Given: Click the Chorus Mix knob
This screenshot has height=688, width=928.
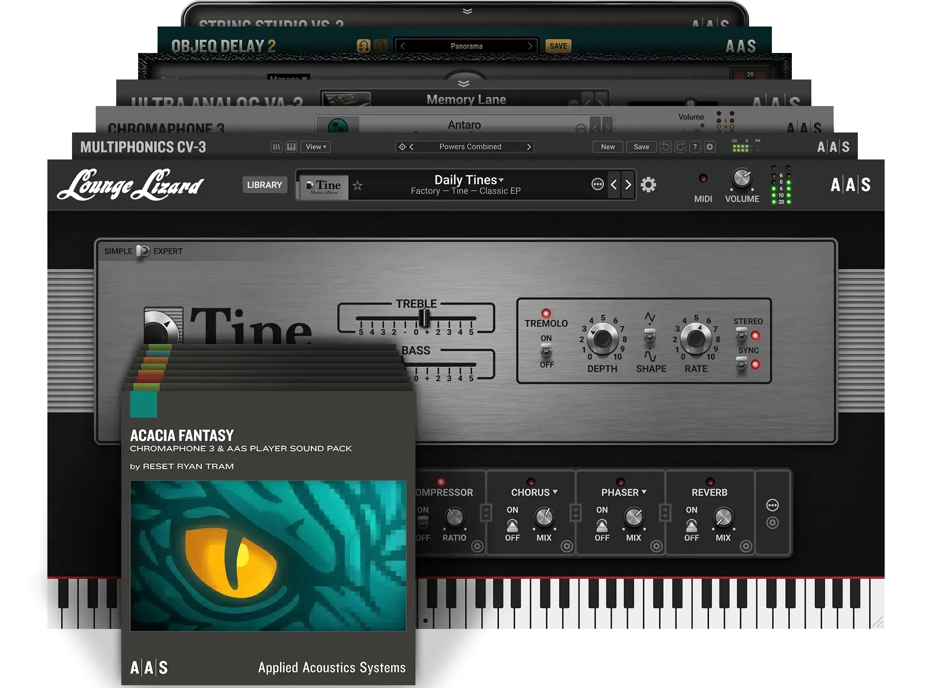Looking at the screenshot, I should point(544,516).
